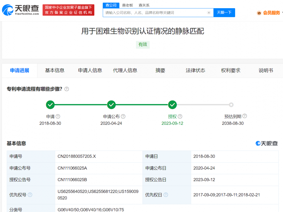This screenshot has height=212, width=283.
Task: Click the green 申请 checkmark step
Action: click(50, 105)
